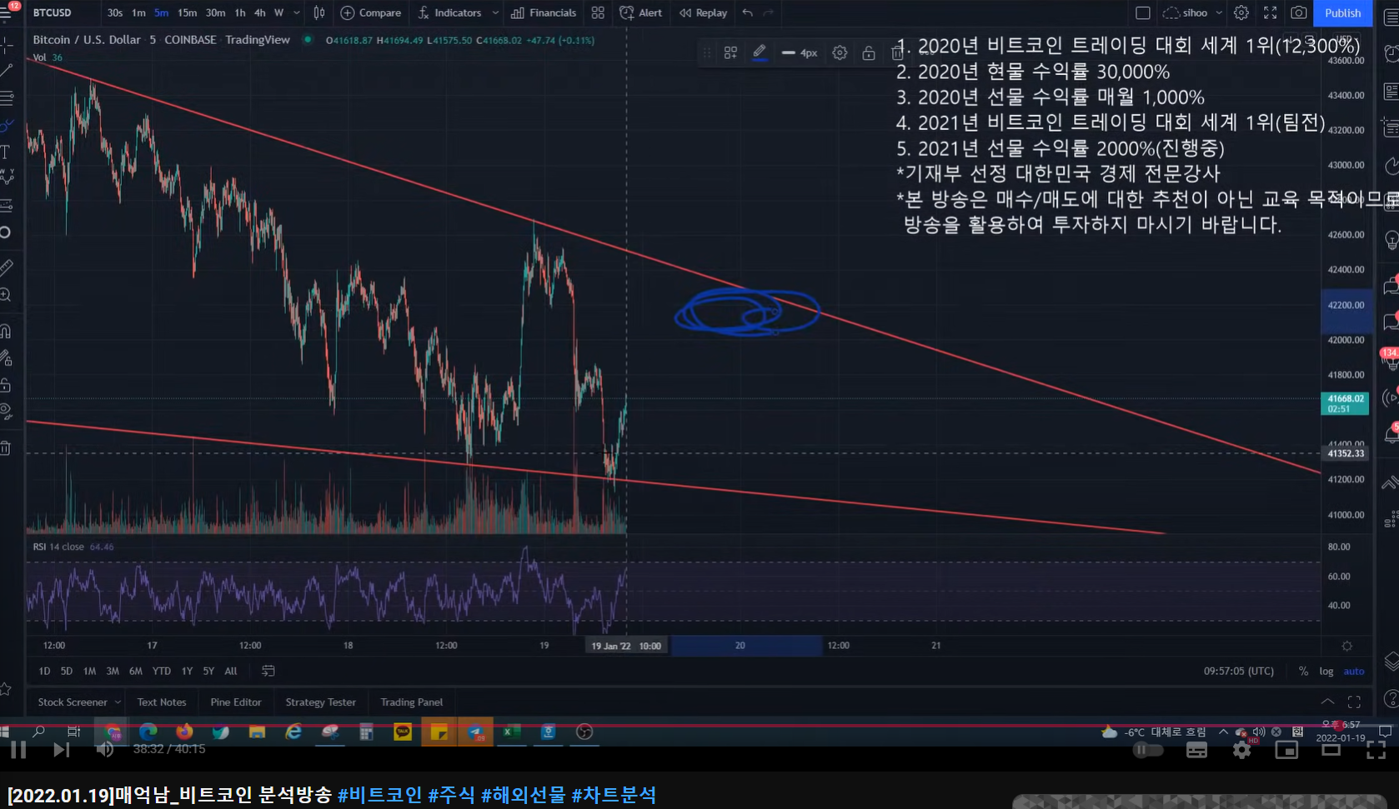
Task: Open drawing templates icon in floating toolbar
Action: (730, 52)
